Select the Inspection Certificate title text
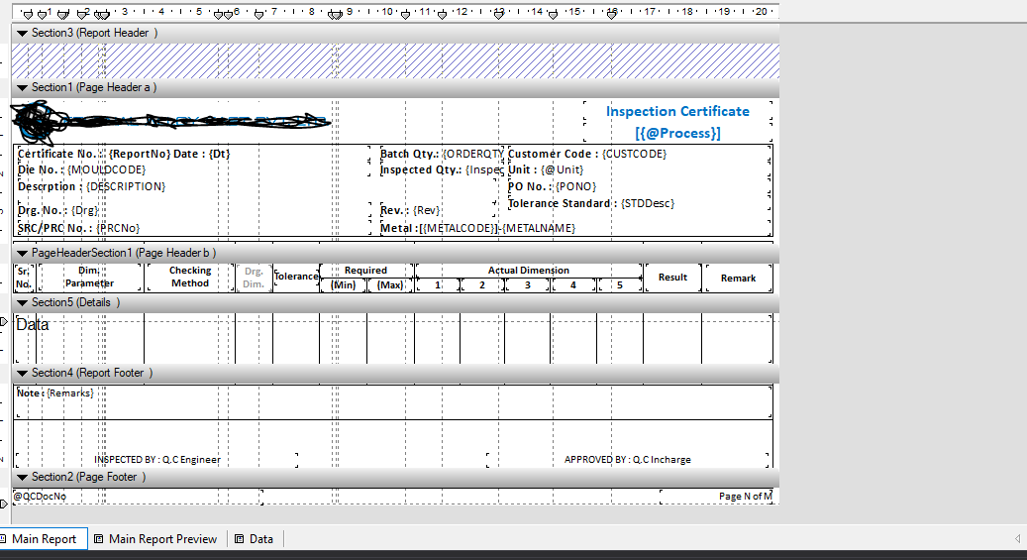This screenshot has height=560, width=1027. click(677, 111)
